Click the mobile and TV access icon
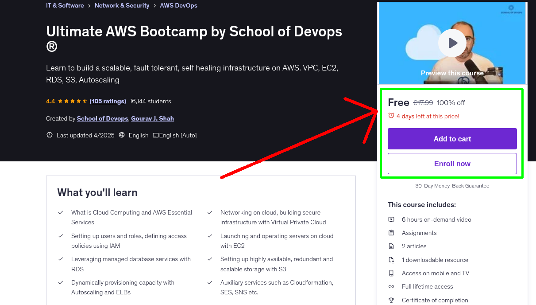The height and width of the screenshot is (305, 536). 391,273
